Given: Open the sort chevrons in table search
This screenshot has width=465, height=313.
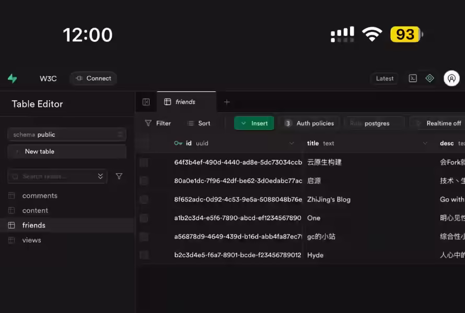Looking at the screenshot, I should tap(100, 176).
